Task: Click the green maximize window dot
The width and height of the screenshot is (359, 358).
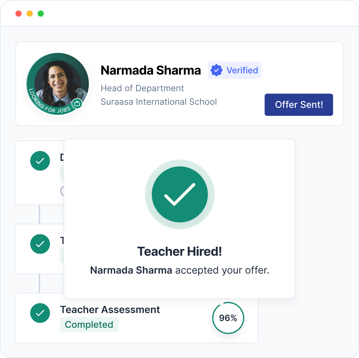Action: [41, 14]
